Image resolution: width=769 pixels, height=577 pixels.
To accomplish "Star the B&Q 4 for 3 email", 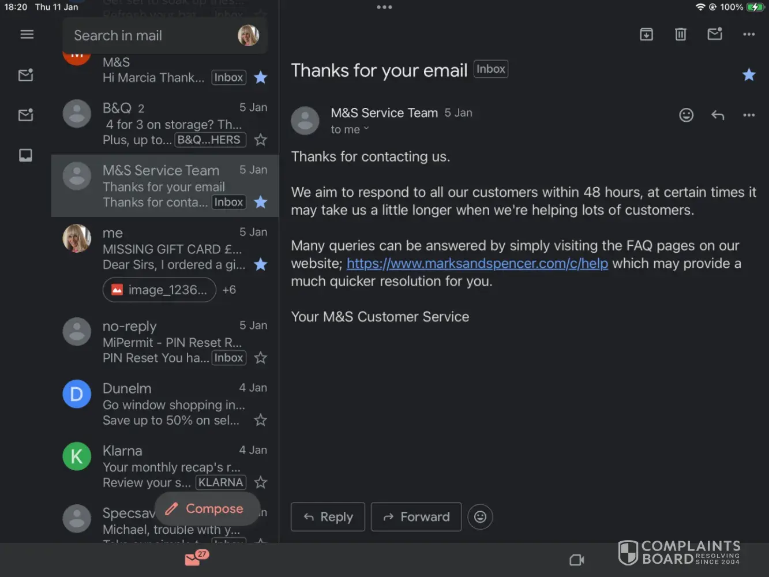I will point(261,140).
